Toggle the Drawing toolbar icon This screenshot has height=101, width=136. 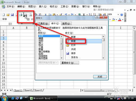[104, 14]
